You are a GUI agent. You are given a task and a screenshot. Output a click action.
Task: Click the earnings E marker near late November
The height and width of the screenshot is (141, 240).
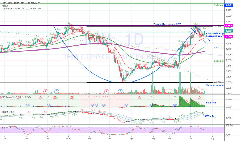[46, 92]
